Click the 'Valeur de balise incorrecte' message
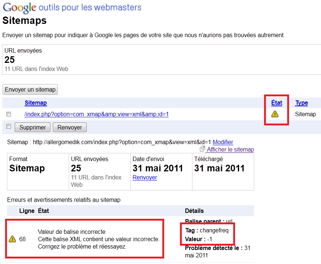This screenshot has width=321, height=264. (72, 232)
